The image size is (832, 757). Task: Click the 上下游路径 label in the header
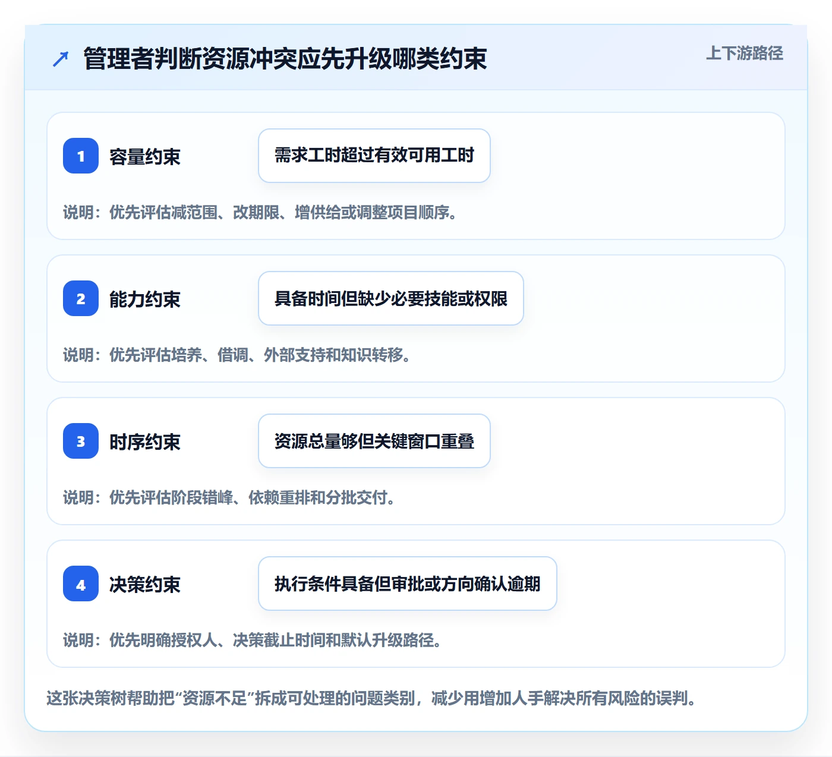click(x=745, y=53)
